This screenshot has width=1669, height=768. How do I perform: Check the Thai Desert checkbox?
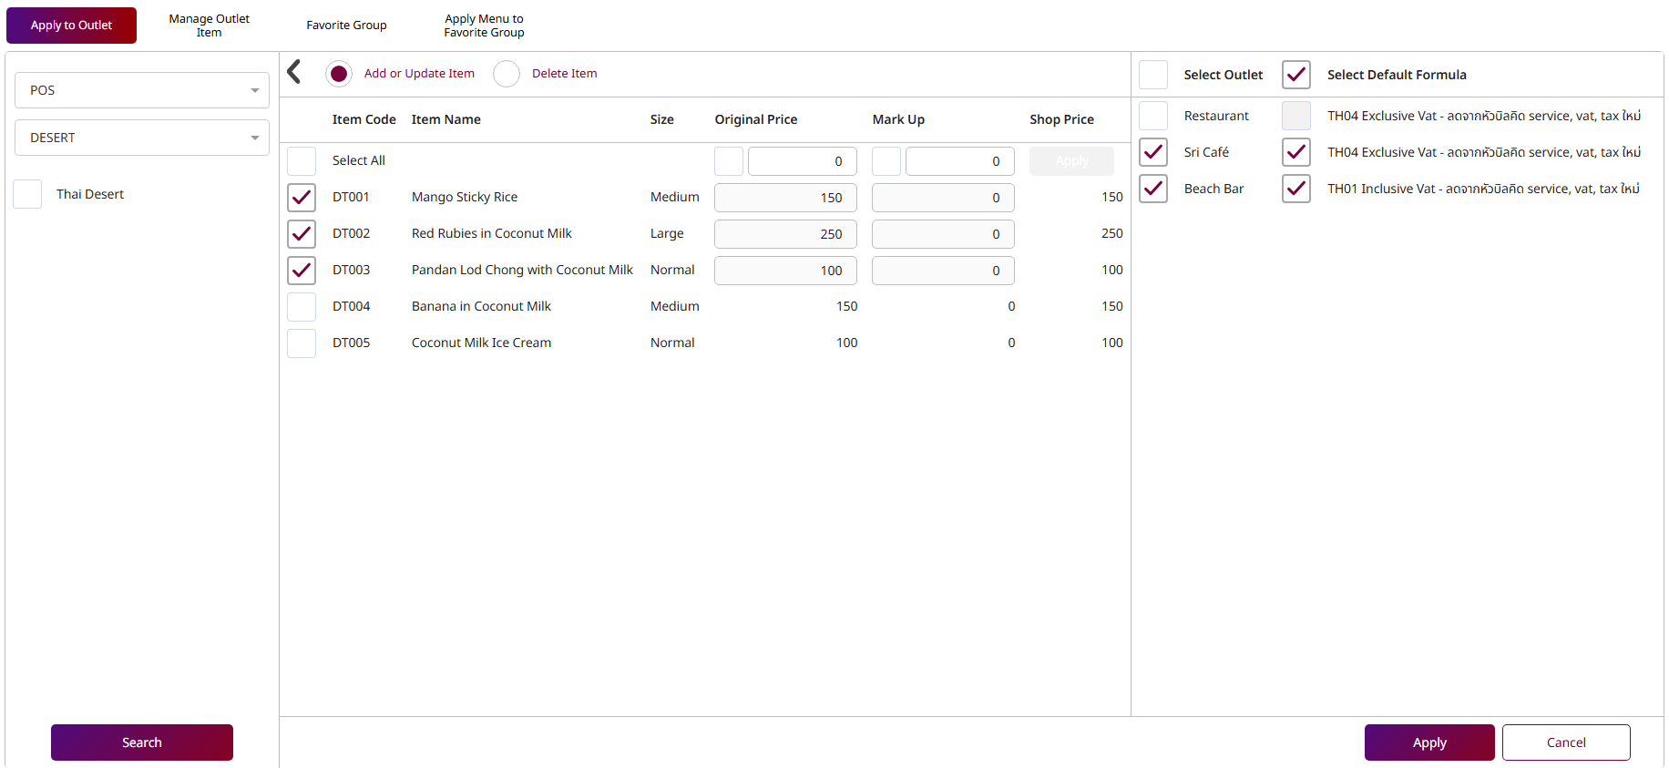pos(27,194)
